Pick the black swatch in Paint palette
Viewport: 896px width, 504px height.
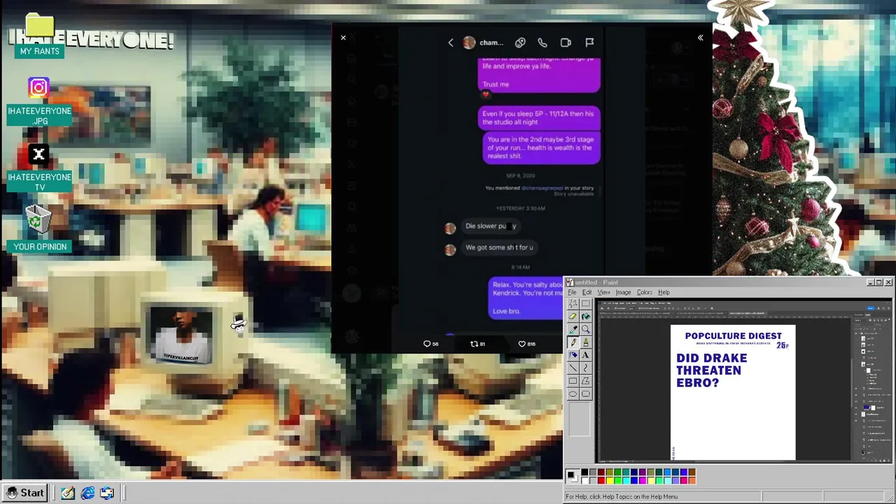point(584,472)
